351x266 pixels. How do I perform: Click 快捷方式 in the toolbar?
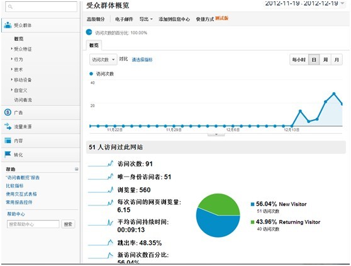tap(205, 20)
